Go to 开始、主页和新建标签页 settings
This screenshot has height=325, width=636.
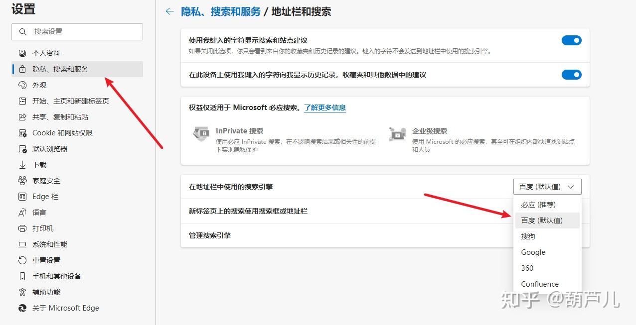(x=77, y=101)
